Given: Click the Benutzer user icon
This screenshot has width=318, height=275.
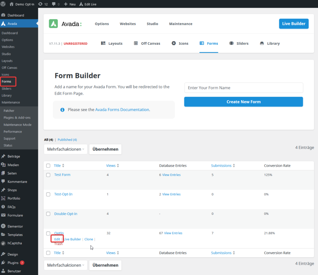Looking at the screenshot, I should (3, 271).
